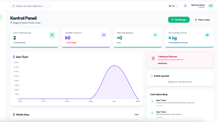The height and width of the screenshot is (122, 217).
Task: Click the Ekim data point on the chart
Action: coord(44,99)
